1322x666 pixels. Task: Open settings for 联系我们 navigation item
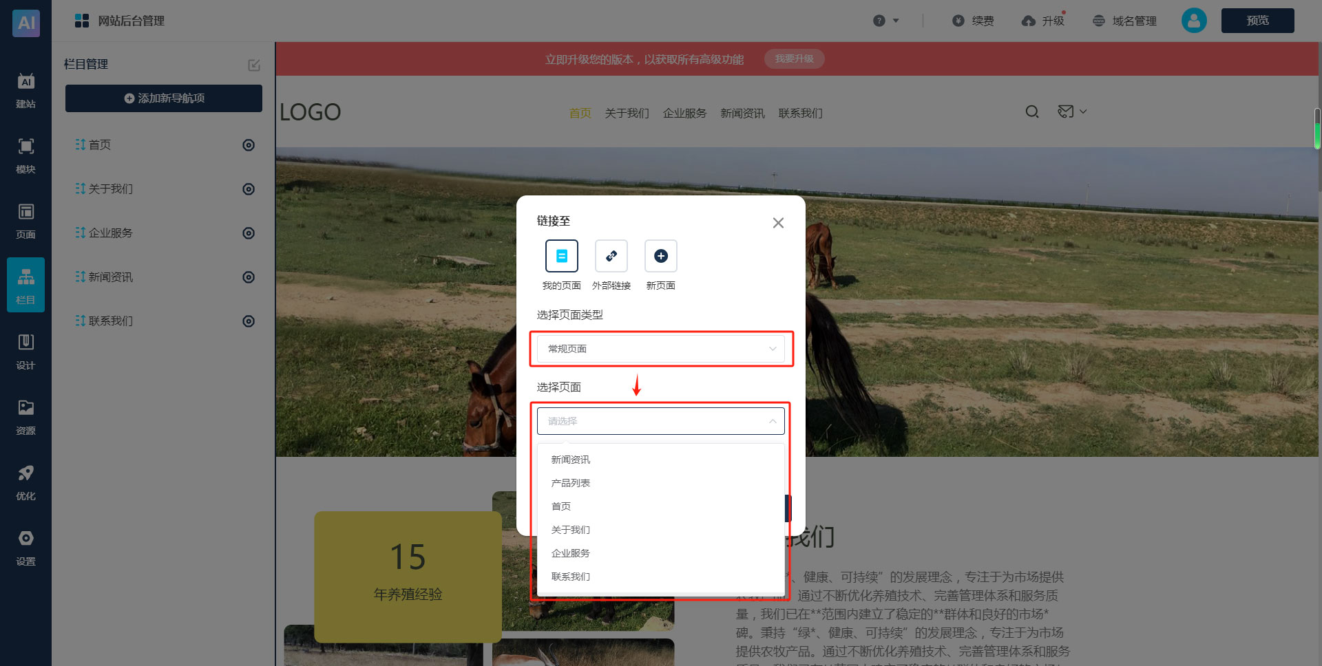pyautogui.click(x=249, y=321)
